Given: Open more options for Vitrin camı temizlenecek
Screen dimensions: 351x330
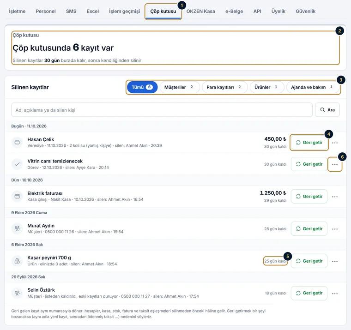Looking at the screenshot, I should [x=335, y=164].
